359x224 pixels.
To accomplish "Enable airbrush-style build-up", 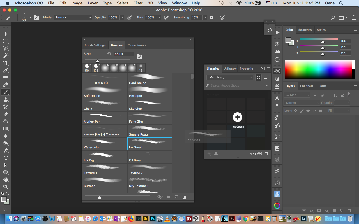I will [x=166, y=17].
